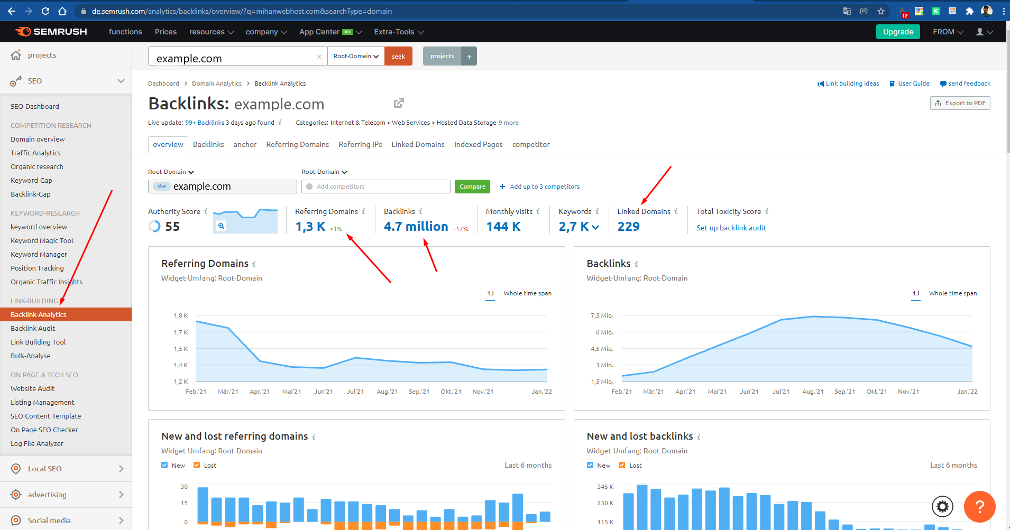Show info for Referring Domains chart title
Screen dimensions: 1010x530
[254, 264]
